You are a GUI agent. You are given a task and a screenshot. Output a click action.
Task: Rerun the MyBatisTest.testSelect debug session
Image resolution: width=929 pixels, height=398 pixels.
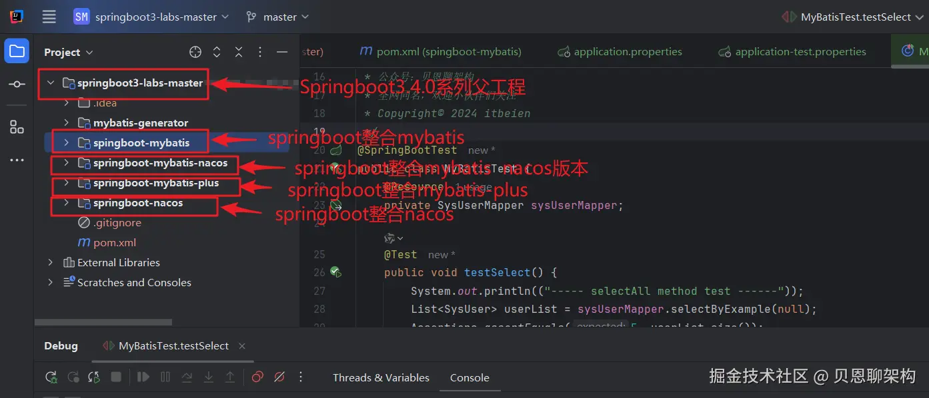[51, 377]
